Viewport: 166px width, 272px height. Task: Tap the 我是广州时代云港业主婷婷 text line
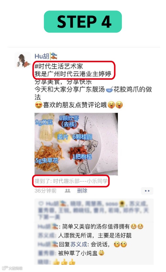click(73, 74)
